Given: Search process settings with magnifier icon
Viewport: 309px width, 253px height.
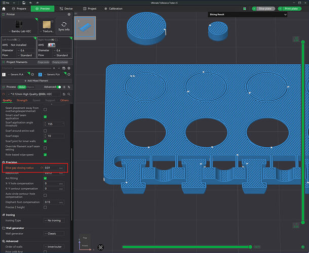Looking at the screenshot, I should tap(69, 94).
